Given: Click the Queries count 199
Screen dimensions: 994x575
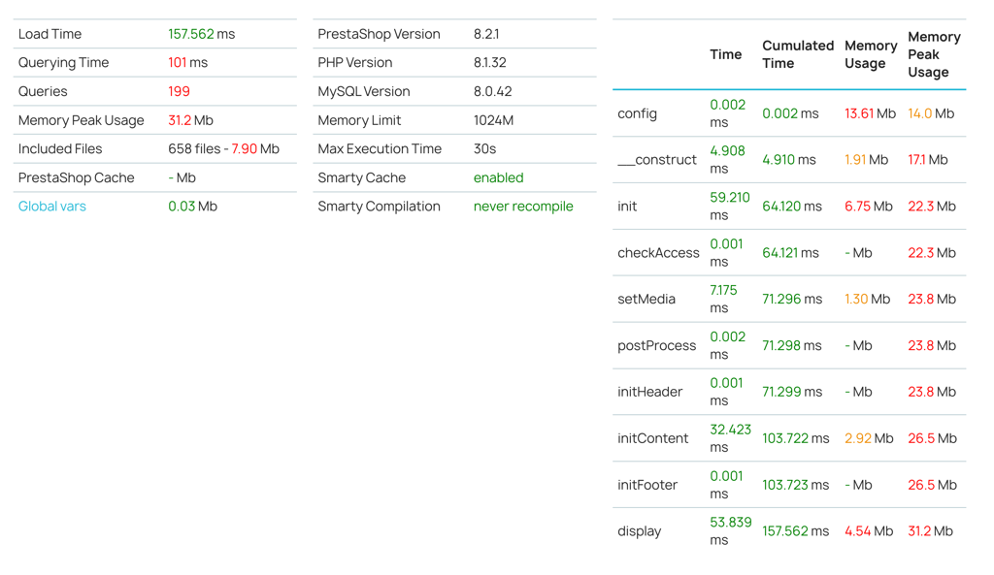Looking at the screenshot, I should [x=179, y=91].
